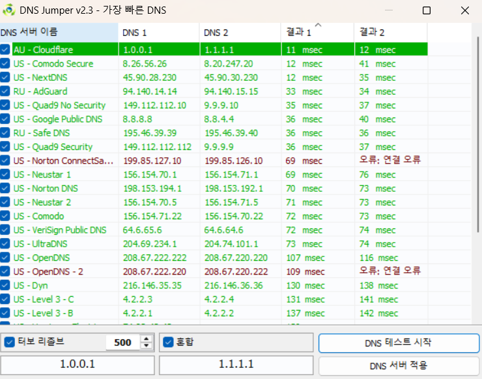
Task: Maximize the DNS Jumper window
Action: (427, 10)
